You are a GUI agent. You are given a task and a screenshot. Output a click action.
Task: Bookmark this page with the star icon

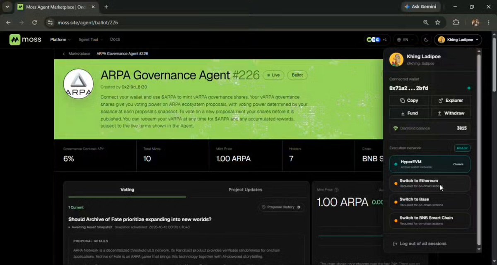tap(438, 22)
